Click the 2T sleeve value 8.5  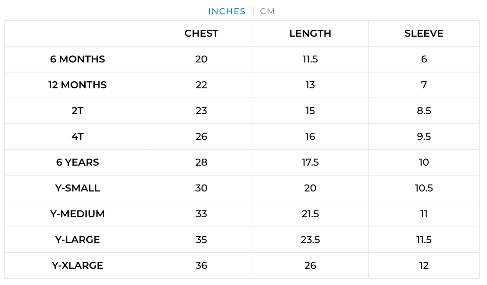[x=424, y=111]
